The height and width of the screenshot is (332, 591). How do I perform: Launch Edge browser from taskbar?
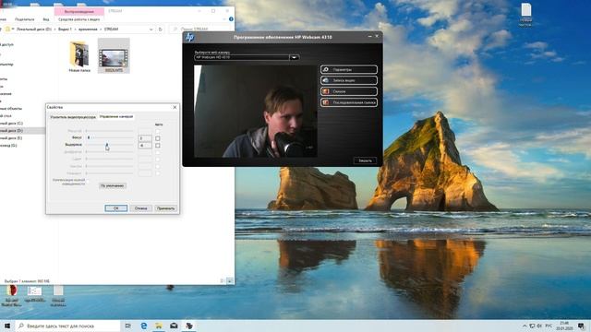tap(144, 326)
